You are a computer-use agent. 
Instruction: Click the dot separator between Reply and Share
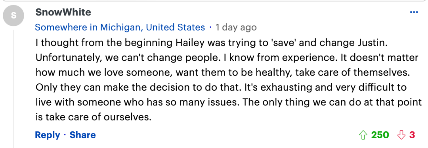click(65, 135)
